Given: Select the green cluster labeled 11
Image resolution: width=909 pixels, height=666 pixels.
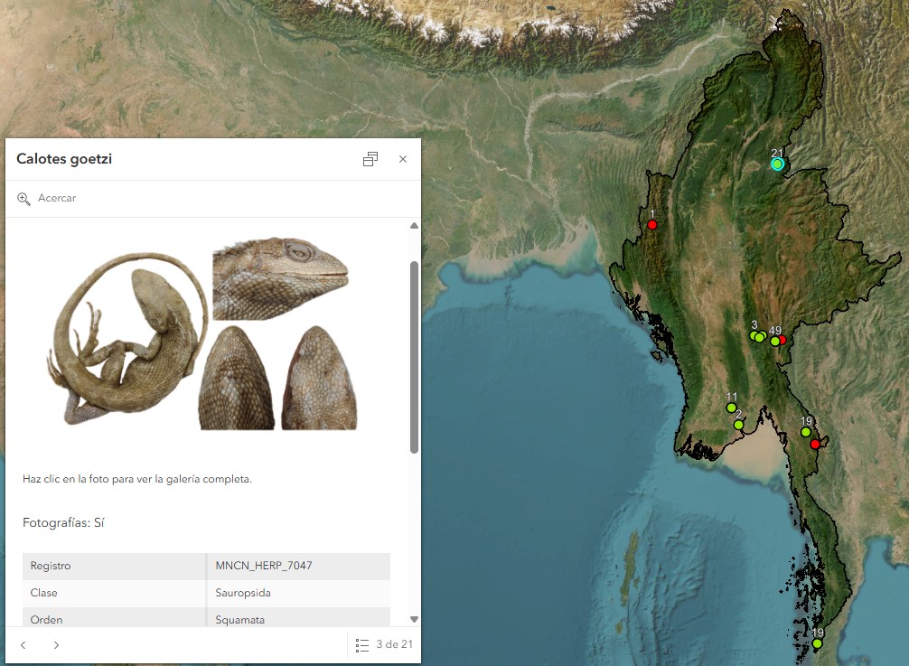Looking at the screenshot, I should tap(732, 408).
